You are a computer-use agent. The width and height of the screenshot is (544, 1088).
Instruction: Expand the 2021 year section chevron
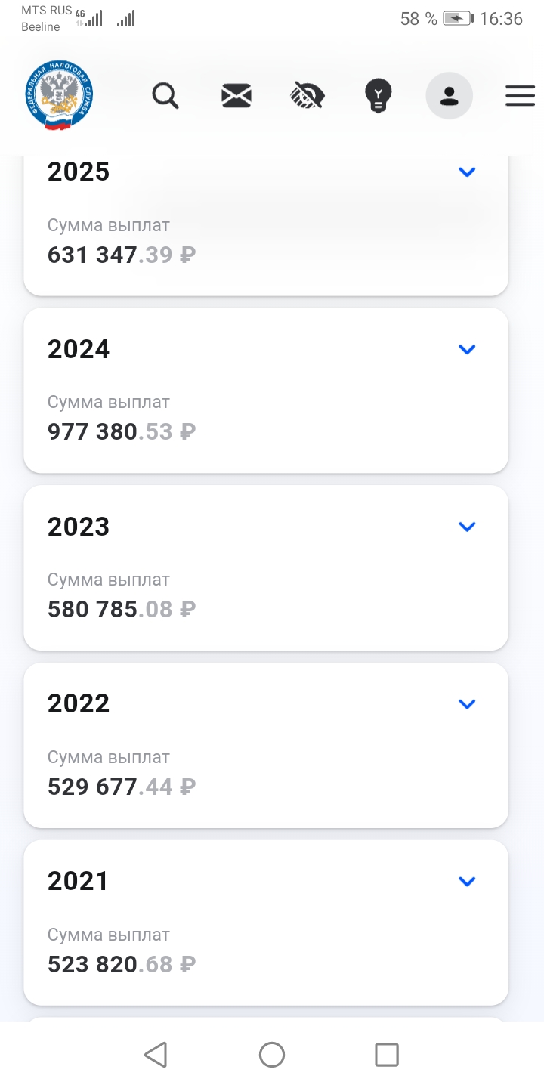[x=468, y=881]
